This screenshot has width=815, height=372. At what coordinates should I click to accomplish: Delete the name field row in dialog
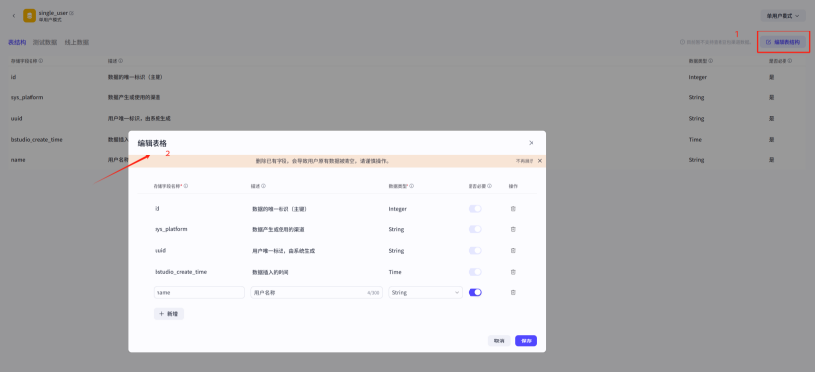click(513, 293)
